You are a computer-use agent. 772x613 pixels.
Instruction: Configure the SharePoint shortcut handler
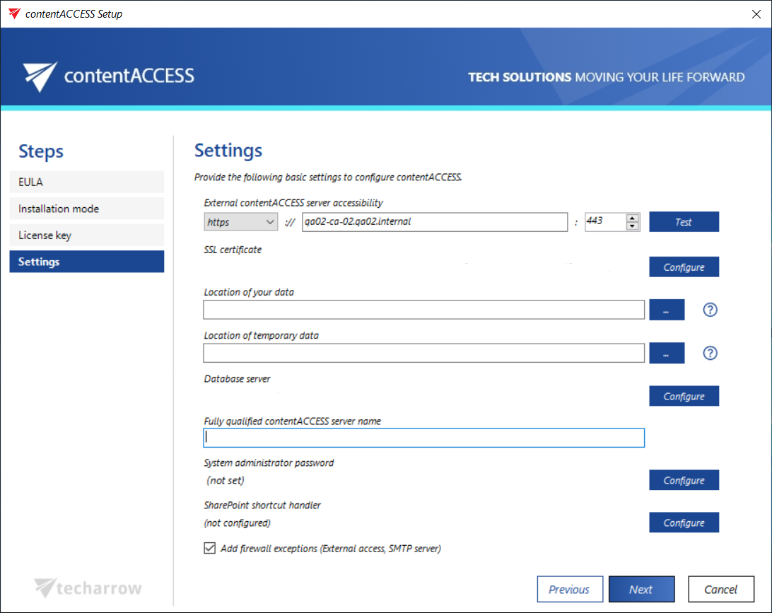point(684,522)
